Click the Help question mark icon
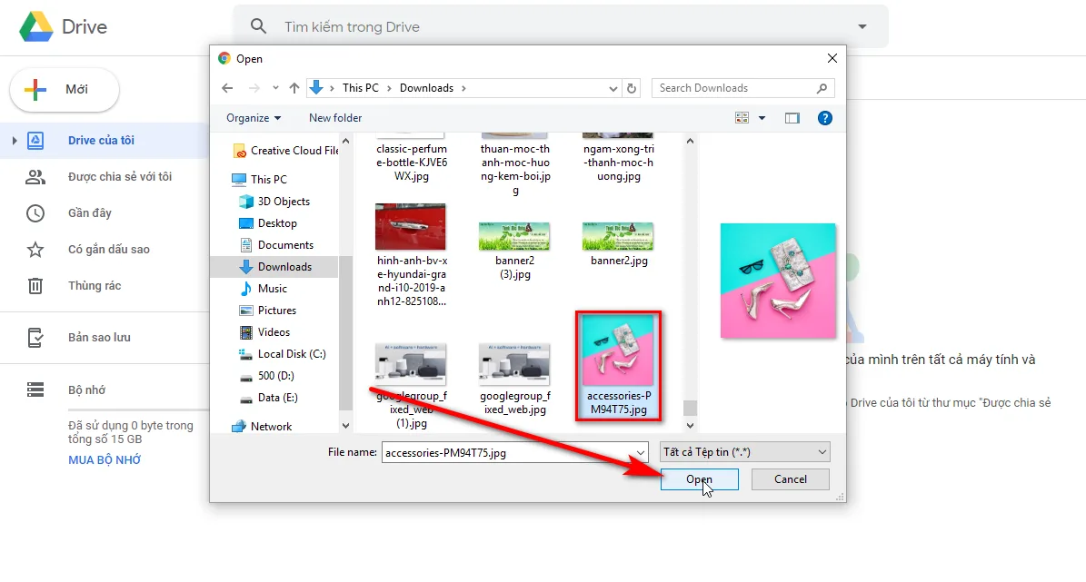The width and height of the screenshot is (1086, 582). click(825, 118)
